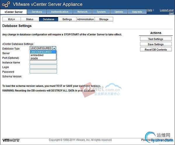This screenshot has width=175, height=145.
Task: Switch to the Services tab
Action: click(x=37, y=12)
